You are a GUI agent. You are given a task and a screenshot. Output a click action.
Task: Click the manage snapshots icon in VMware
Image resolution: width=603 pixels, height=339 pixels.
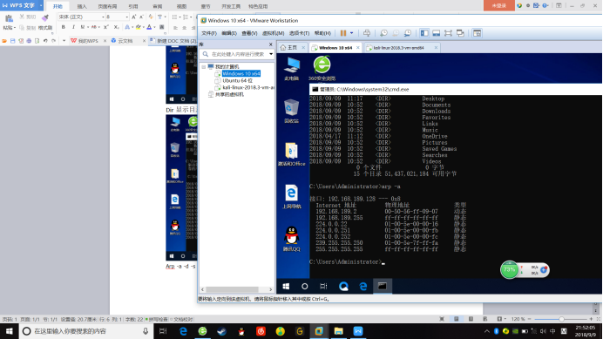408,33
